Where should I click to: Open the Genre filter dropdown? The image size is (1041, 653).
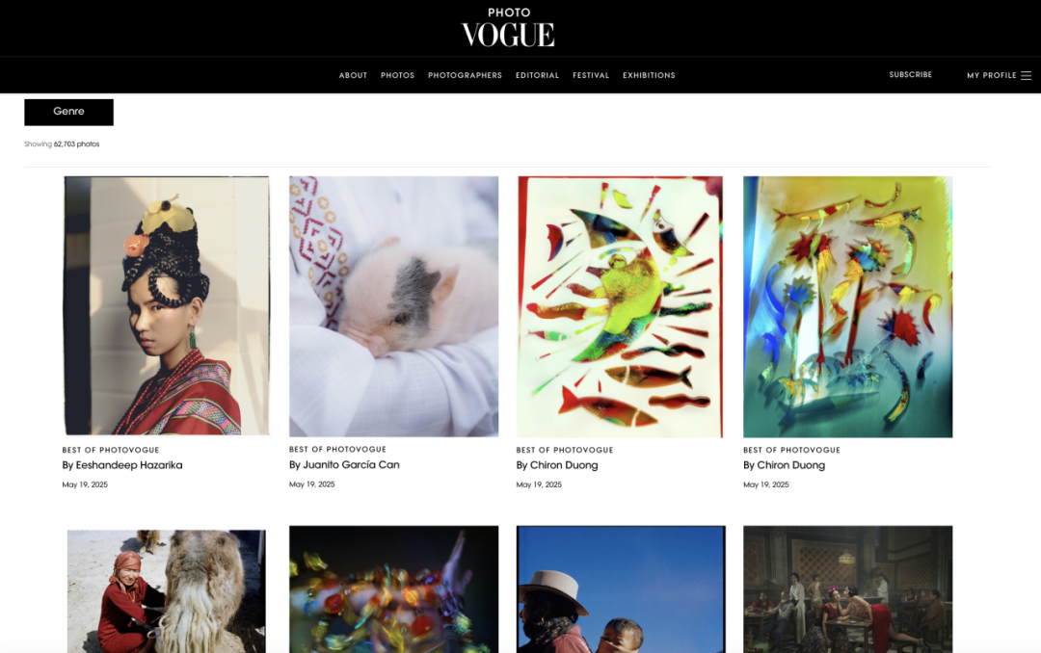click(69, 112)
